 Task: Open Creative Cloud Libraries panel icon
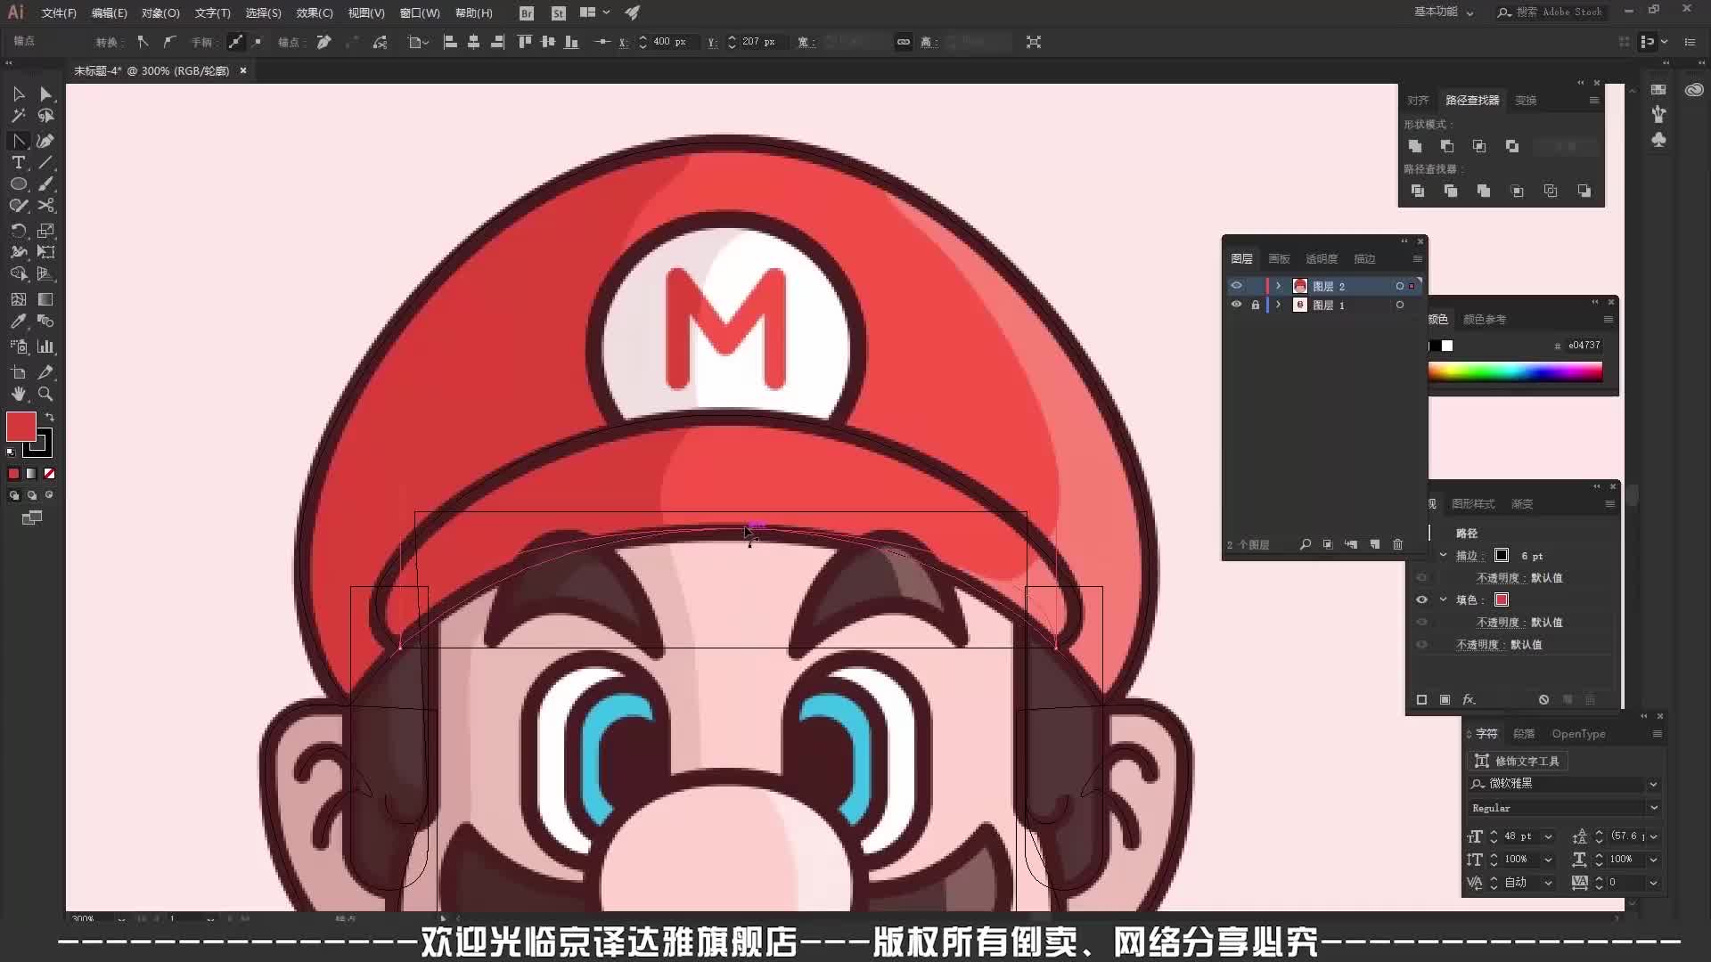1694,90
